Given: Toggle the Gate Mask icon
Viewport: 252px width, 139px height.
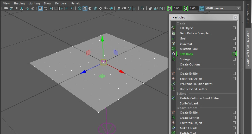Looking at the screenshot, I should pos(56,8).
